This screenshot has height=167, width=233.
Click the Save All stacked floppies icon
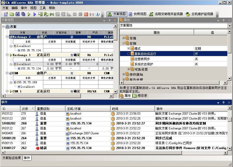[x=23, y=14]
